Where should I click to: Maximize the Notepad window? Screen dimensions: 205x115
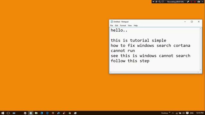192,22
